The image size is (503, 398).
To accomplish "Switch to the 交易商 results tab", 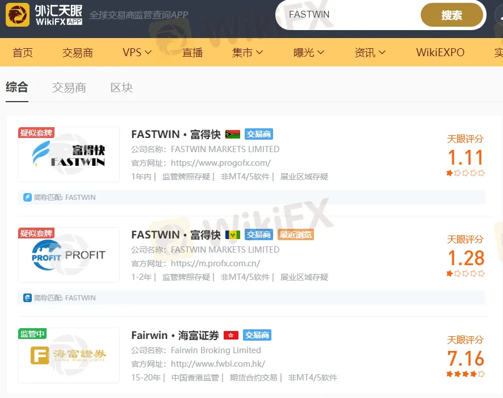I will pos(69,87).
